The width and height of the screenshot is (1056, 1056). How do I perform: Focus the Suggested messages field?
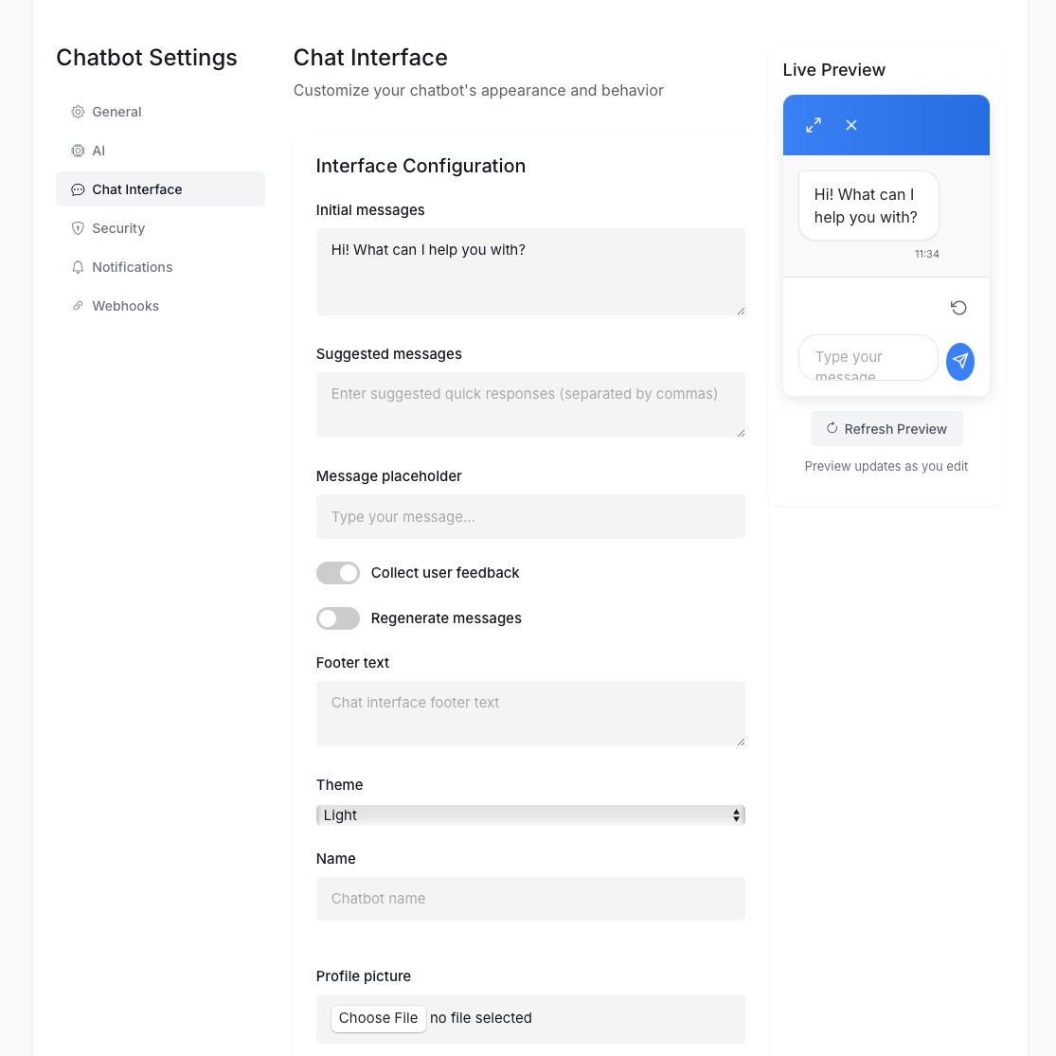coord(530,405)
